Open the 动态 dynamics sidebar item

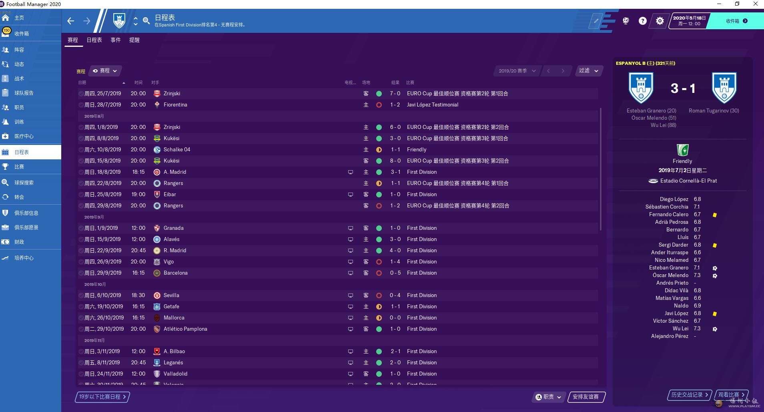point(30,64)
